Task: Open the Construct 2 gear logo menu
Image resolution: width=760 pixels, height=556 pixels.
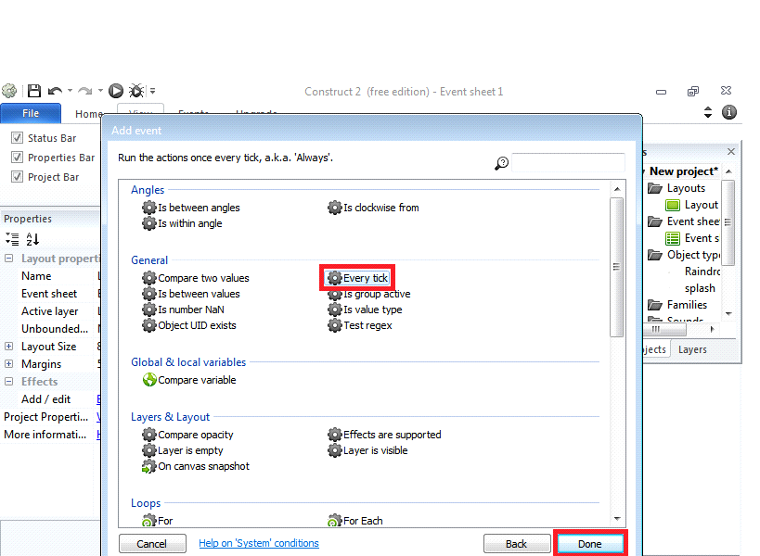Action: 8,91
